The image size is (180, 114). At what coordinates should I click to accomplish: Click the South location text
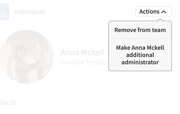8,103
